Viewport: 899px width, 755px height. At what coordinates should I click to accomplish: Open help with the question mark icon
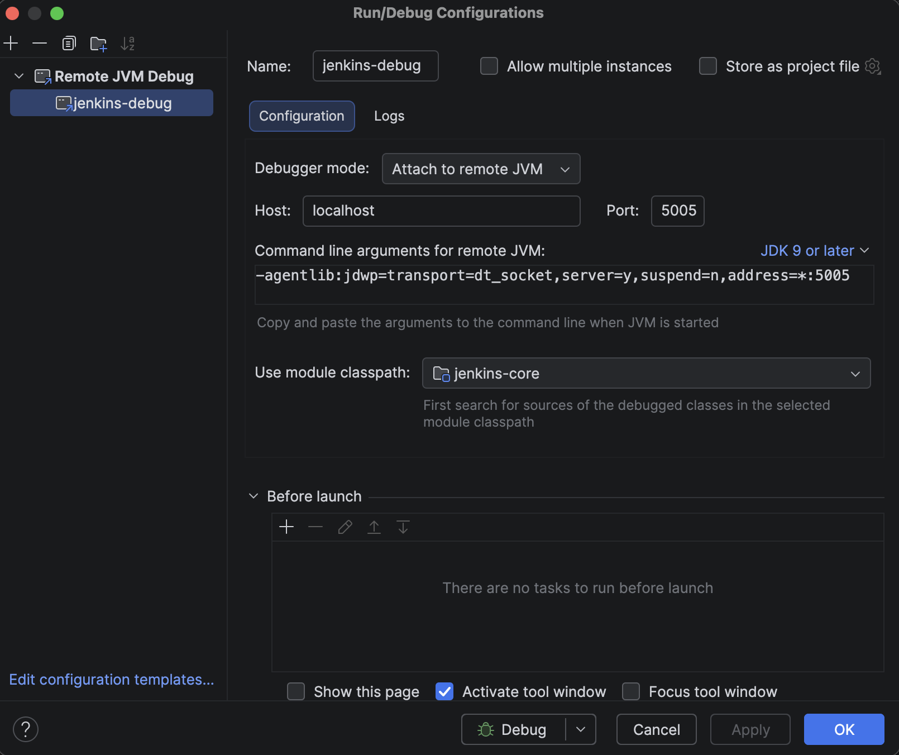pyautogui.click(x=26, y=729)
